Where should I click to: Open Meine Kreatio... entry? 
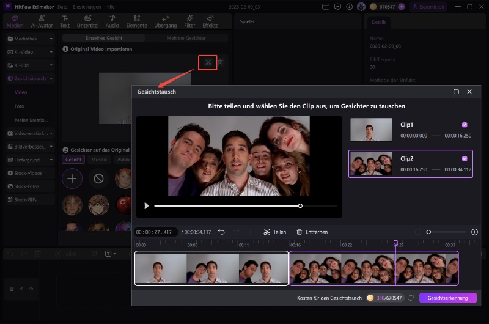tap(31, 120)
